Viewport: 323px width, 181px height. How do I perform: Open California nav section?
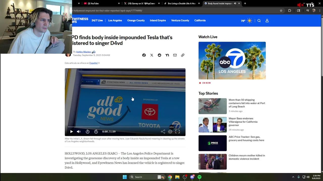pyautogui.click(x=200, y=21)
